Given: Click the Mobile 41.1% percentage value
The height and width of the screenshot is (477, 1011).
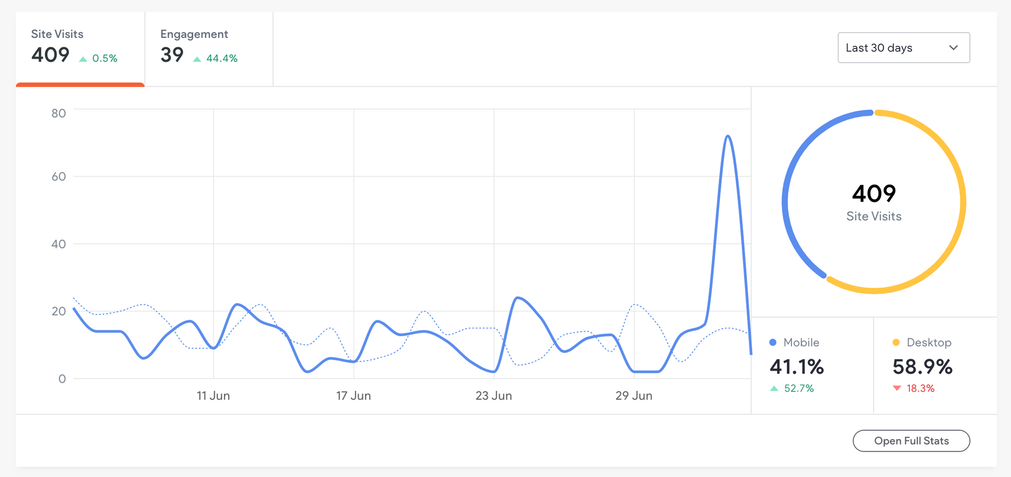Looking at the screenshot, I should click(797, 366).
